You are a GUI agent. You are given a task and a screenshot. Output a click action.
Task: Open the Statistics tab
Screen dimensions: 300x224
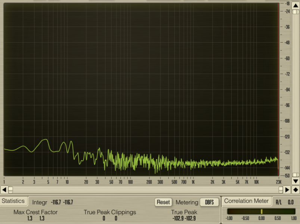click(x=13, y=201)
